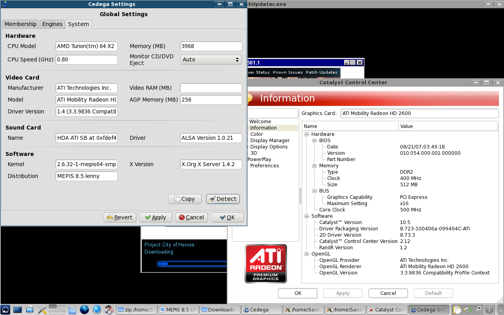
Task: Open the Monitor CD/DVD Eject dropdown
Action: point(211,59)
